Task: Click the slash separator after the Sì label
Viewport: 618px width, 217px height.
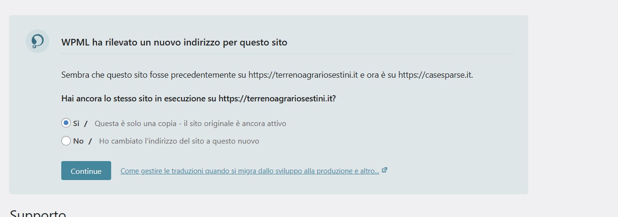Action: 86,123
